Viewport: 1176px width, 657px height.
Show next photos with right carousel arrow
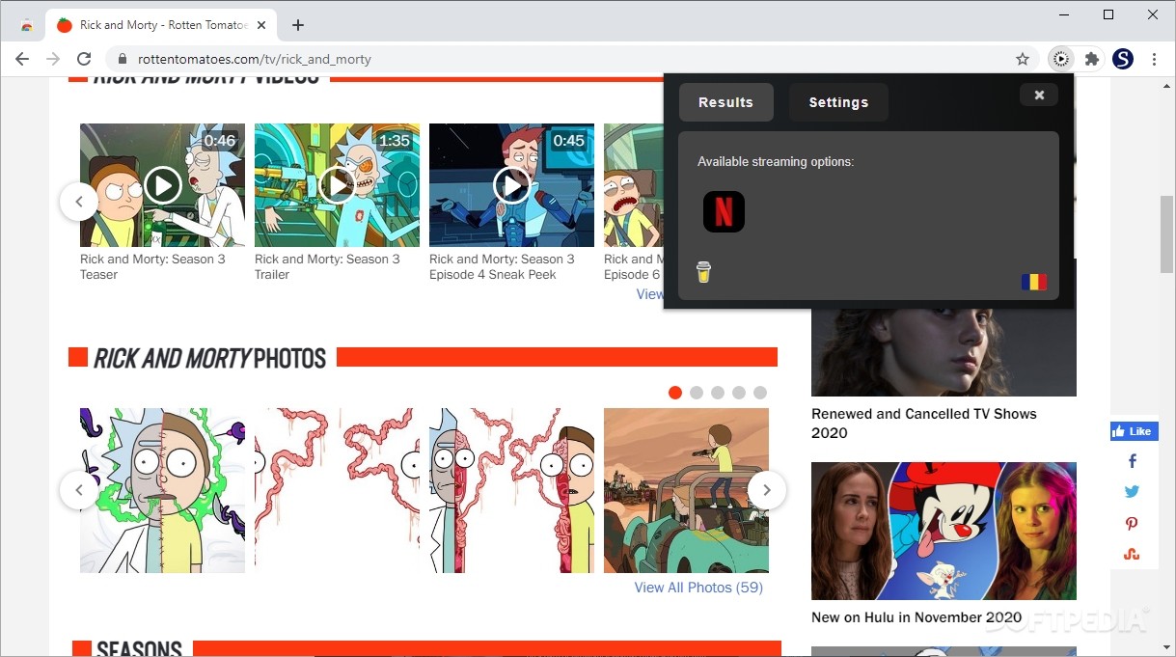766,490
